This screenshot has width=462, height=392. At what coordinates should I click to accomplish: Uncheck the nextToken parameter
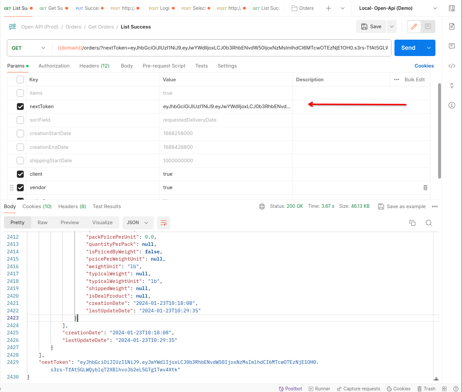pos(20,107)
